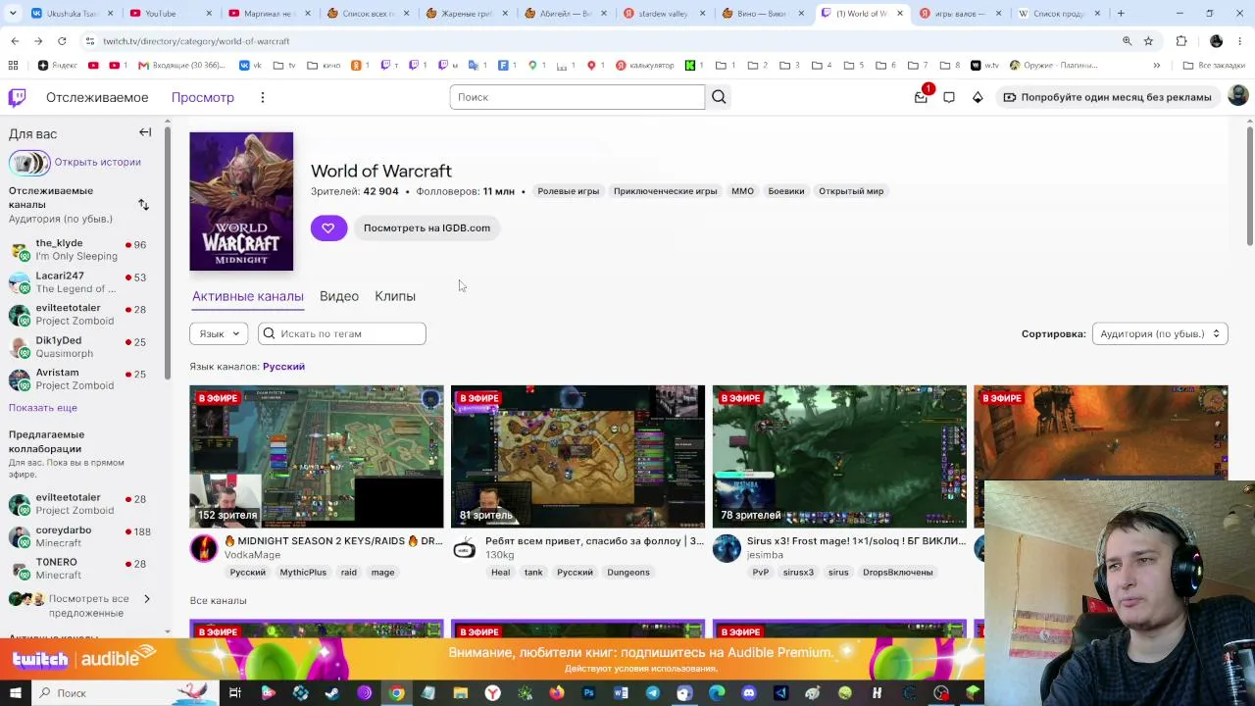
Task: Switch to the Клипы tab
Action: 395,296
